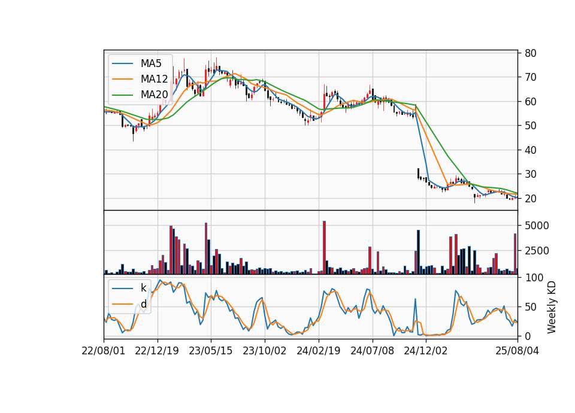Image resolution: width=575 pixels, height=413 pixels.
Task: Click the blue MA5 legend line sample
Action: tap(122, 64)
